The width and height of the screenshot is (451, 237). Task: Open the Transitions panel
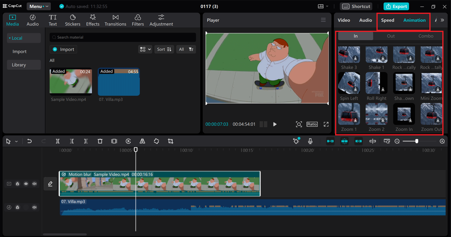[115, 20]
